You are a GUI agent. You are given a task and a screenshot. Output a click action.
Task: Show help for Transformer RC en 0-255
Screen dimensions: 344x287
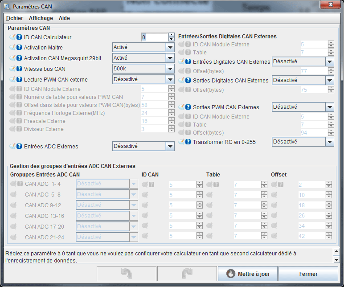tap(188, 142)
